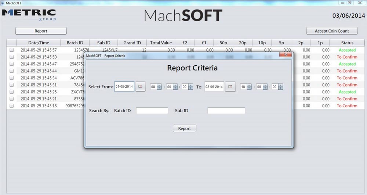This screenshot has height=195, width=367.
Task: Sort by Sub ID column header
Action: click(104, 43)
